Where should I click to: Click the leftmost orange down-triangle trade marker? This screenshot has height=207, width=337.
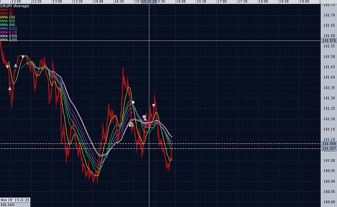point(8,67)
